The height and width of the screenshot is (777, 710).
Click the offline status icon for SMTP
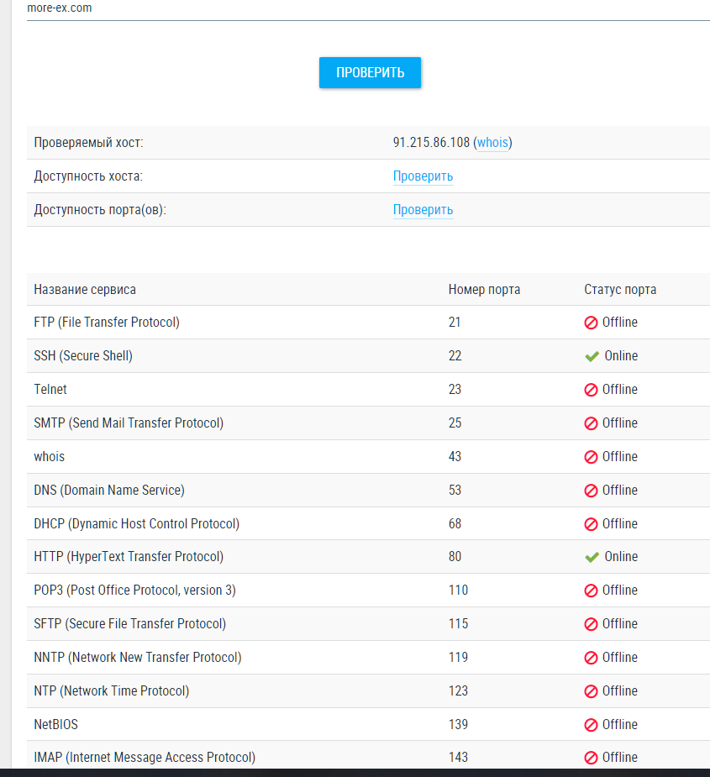coord(591,423)
